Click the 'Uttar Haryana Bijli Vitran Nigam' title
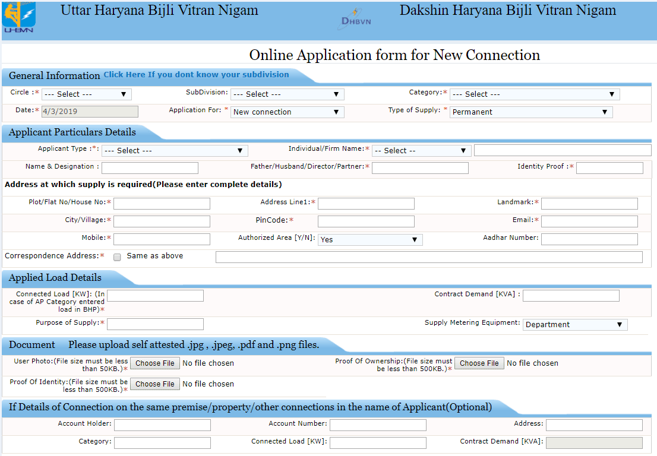The image size is (657, 456). [x=159, y=11]
